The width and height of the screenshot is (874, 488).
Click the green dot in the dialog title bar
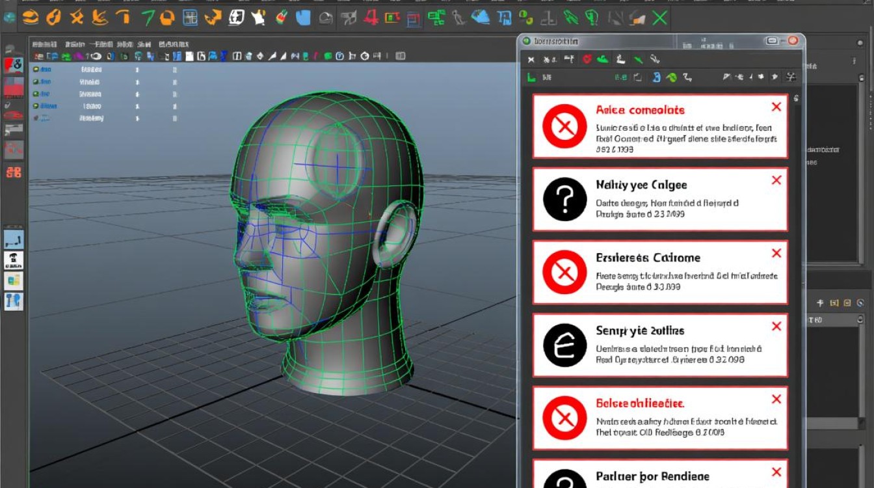527,42
